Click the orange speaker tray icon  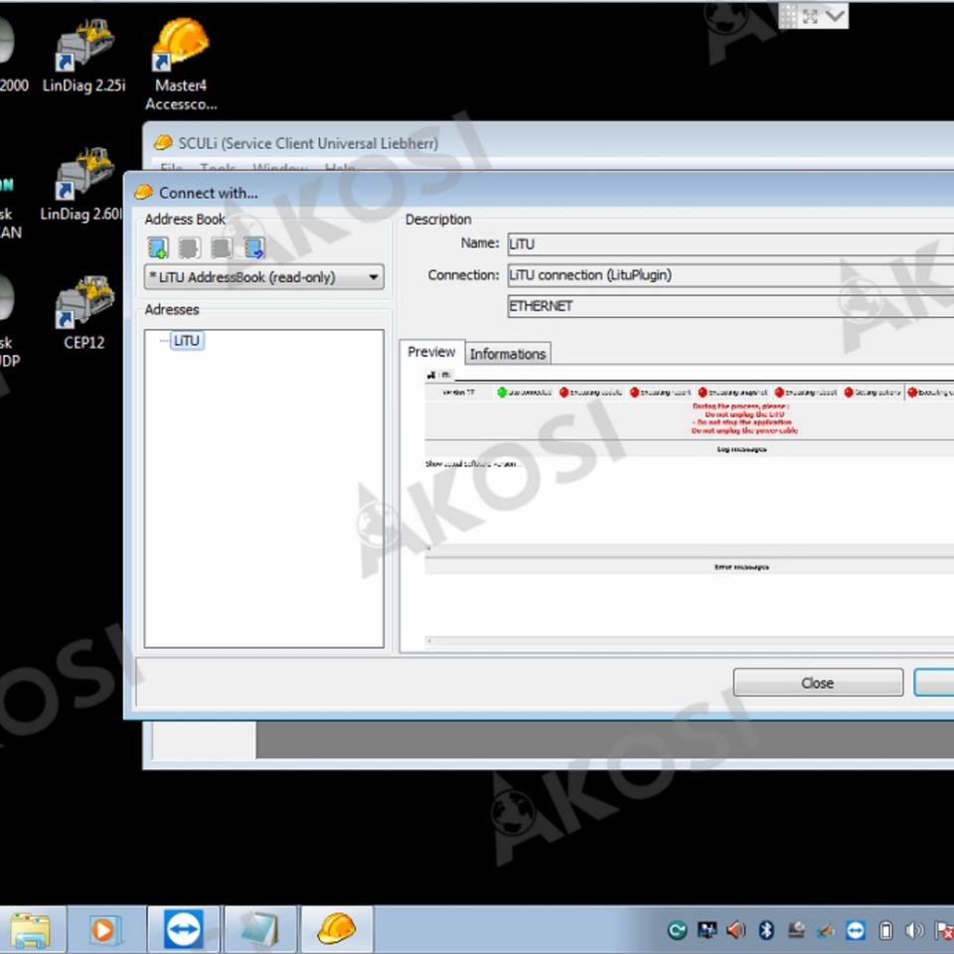736,930
